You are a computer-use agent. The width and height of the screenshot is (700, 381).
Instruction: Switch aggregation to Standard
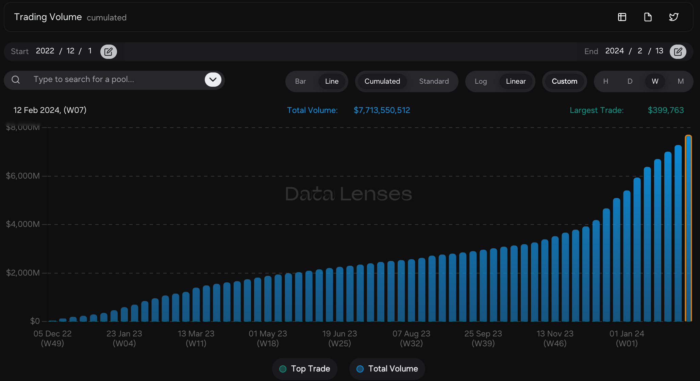tap(434, 81)
